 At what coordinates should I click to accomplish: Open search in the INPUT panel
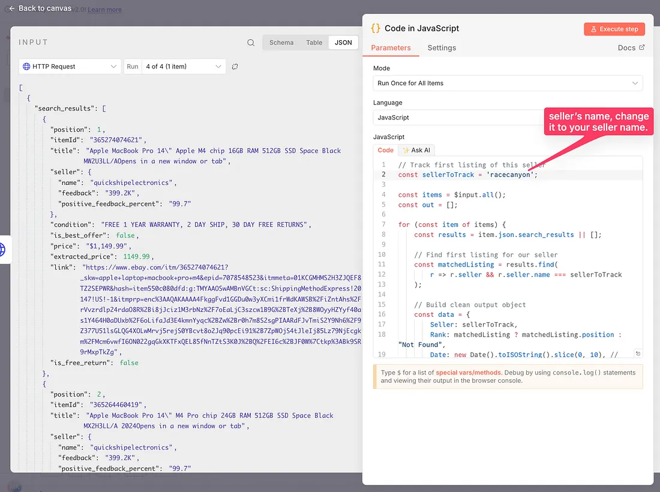251,43
